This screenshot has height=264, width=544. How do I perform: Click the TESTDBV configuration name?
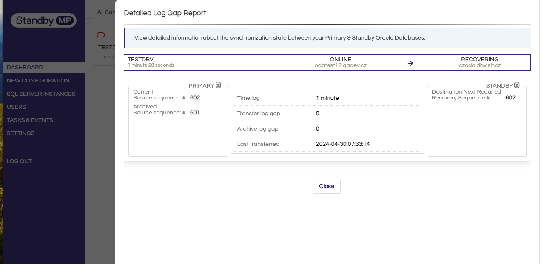pyautogui.click(x=140, y=60)
